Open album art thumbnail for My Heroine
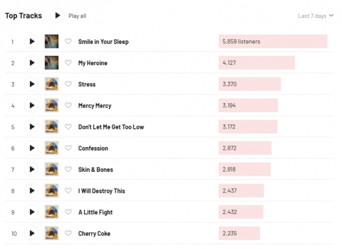 click(51, 63)
